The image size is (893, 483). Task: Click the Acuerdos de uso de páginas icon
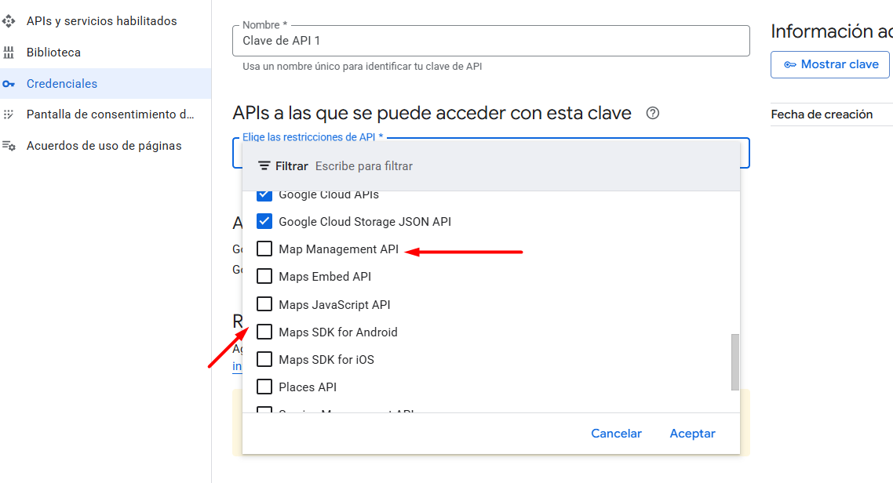(x=9, y=146)
